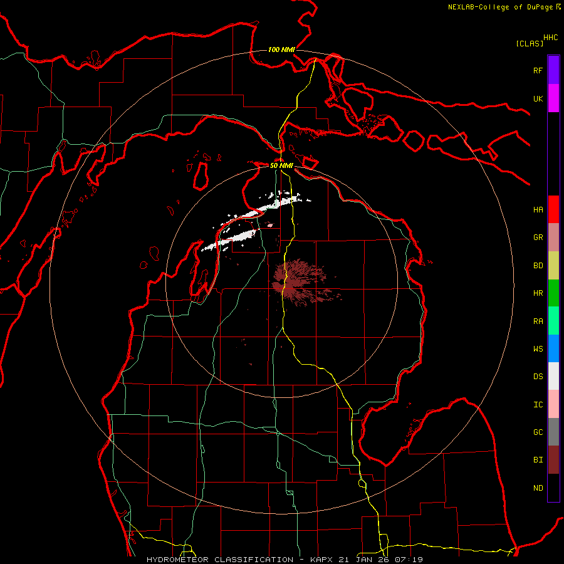The height and width of the screenshot is (564, 564).
Task: Click the HR legend label
Action: [x=538, y=293]
